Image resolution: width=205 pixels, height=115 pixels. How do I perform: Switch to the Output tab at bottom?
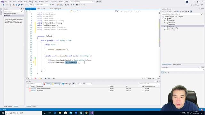[x=34, y=106]
